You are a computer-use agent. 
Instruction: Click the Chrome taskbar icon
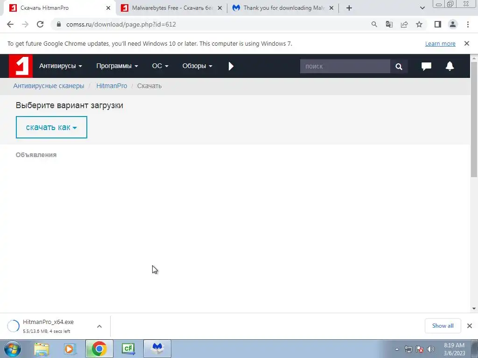coord(99,349)
